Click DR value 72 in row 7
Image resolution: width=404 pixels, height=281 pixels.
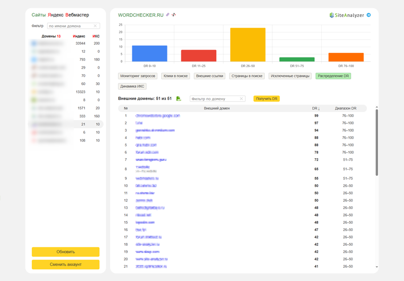tap(316, 160)
